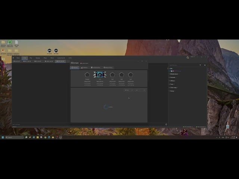Open the Play main tab
This screenshot has height=179, width=239.
pyautogui.click(x=31, y=58)
